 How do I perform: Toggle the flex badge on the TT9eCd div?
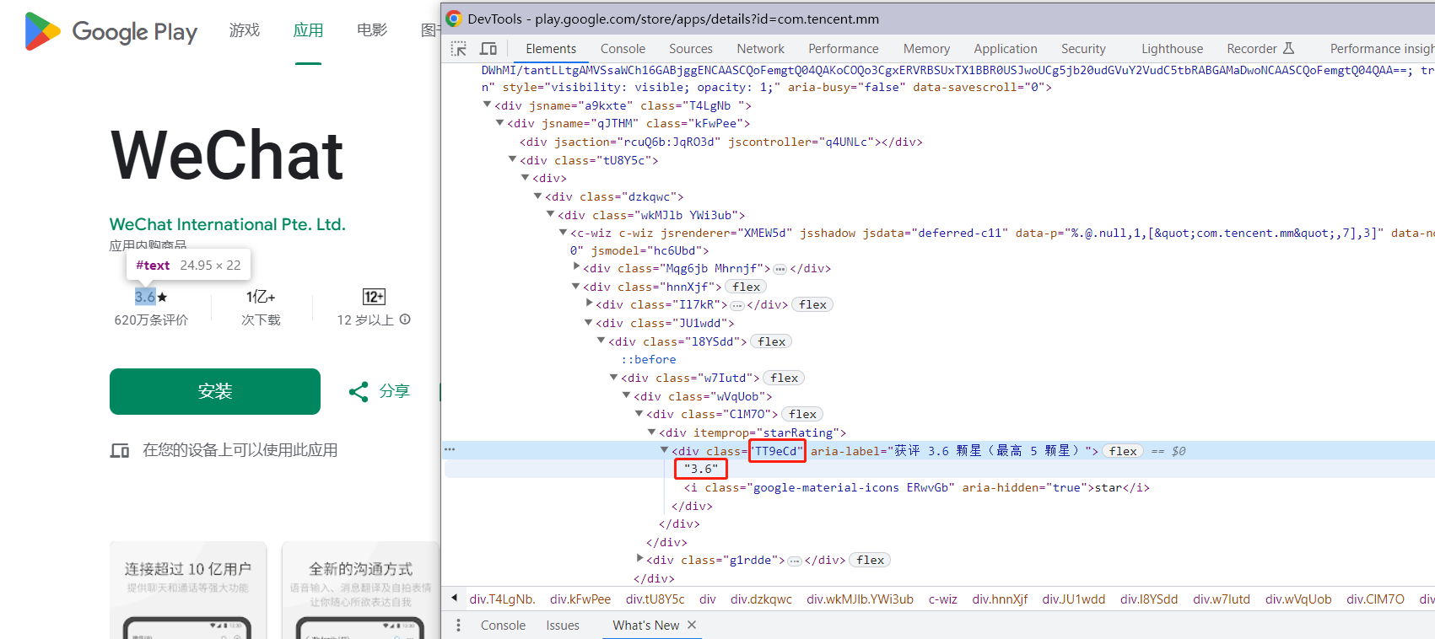click(1123, 451)
